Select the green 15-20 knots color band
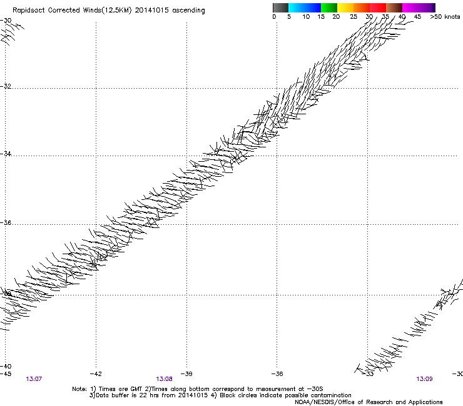This screenshot has height=406, width=463. pyautogui.click(x=329, y=7)
